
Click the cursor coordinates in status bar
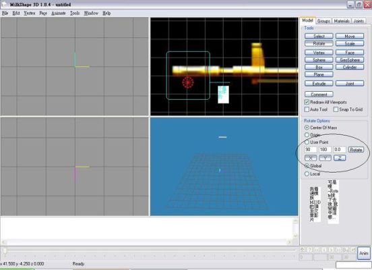(x=22, y=263)
